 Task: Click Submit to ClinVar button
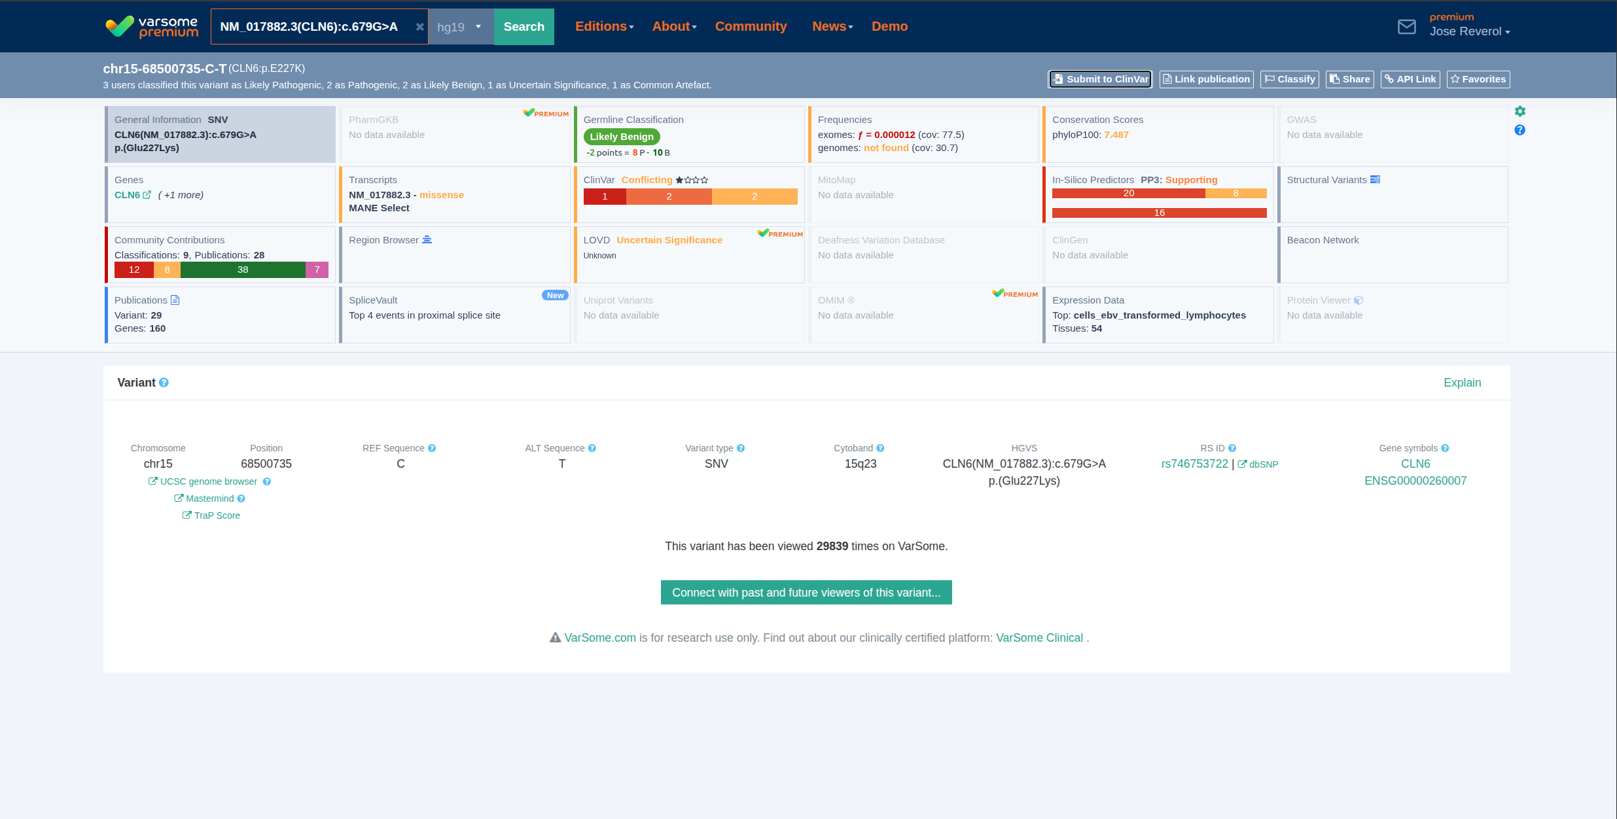pos(1100,79)
